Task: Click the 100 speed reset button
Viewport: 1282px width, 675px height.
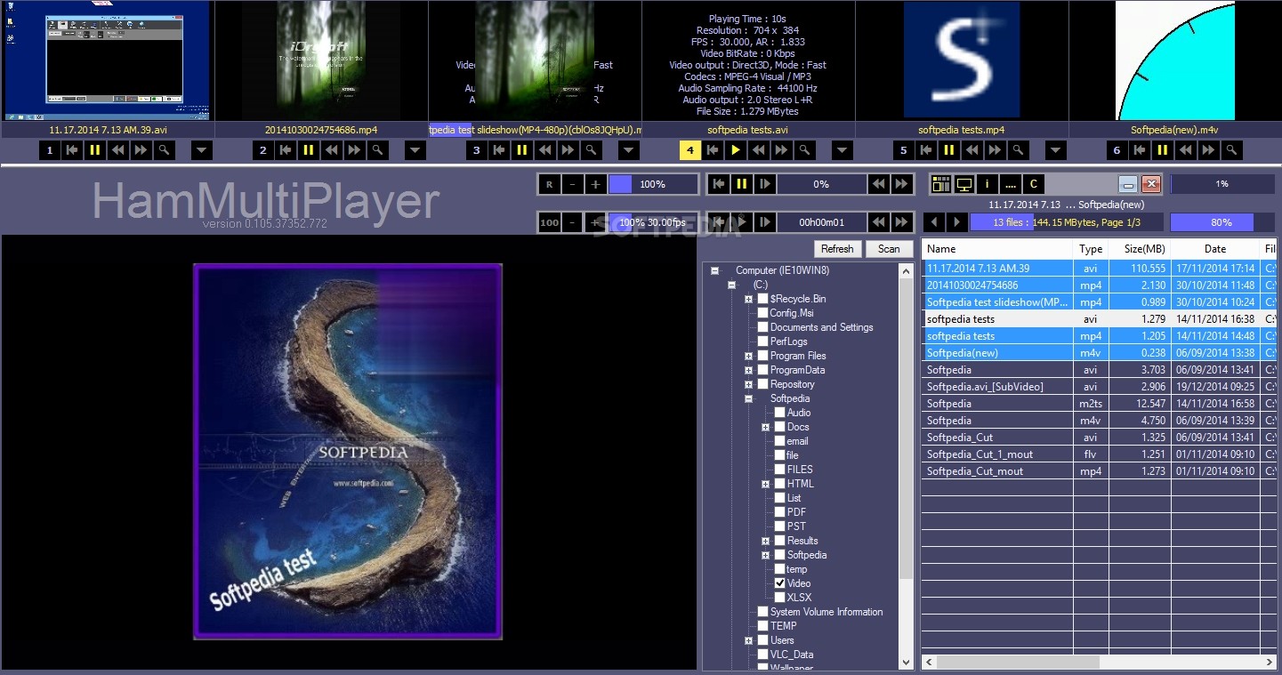Action: click(x=550, y=222)
